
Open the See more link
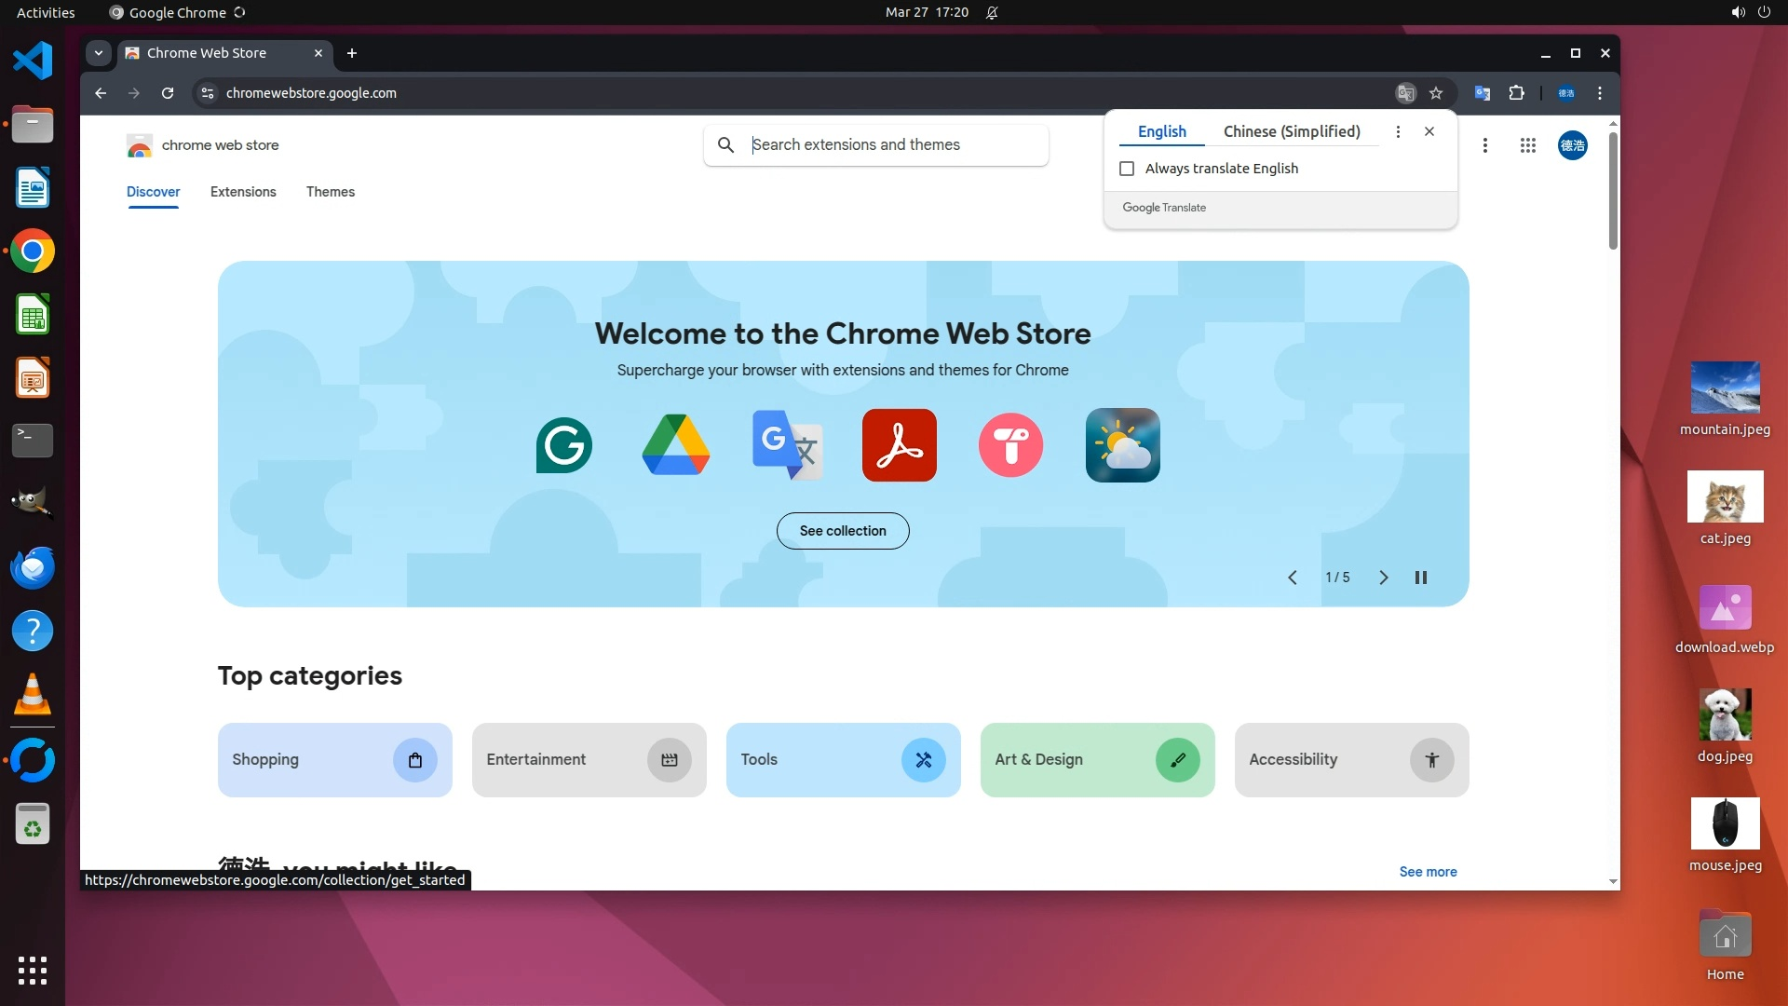[x=1428, y=872]
